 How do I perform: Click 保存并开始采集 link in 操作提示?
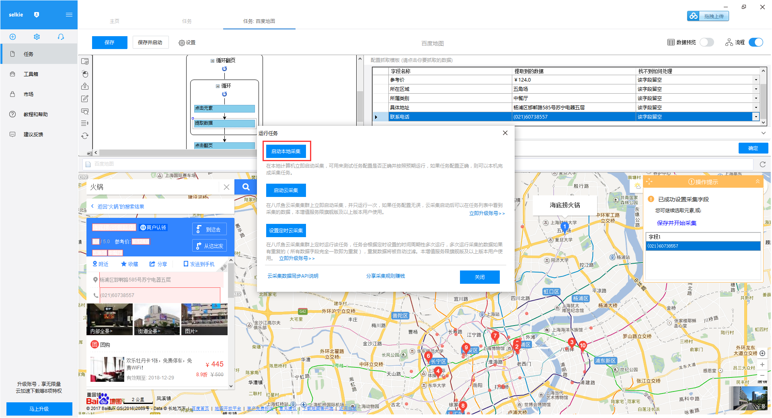click(x=677, y=223)
